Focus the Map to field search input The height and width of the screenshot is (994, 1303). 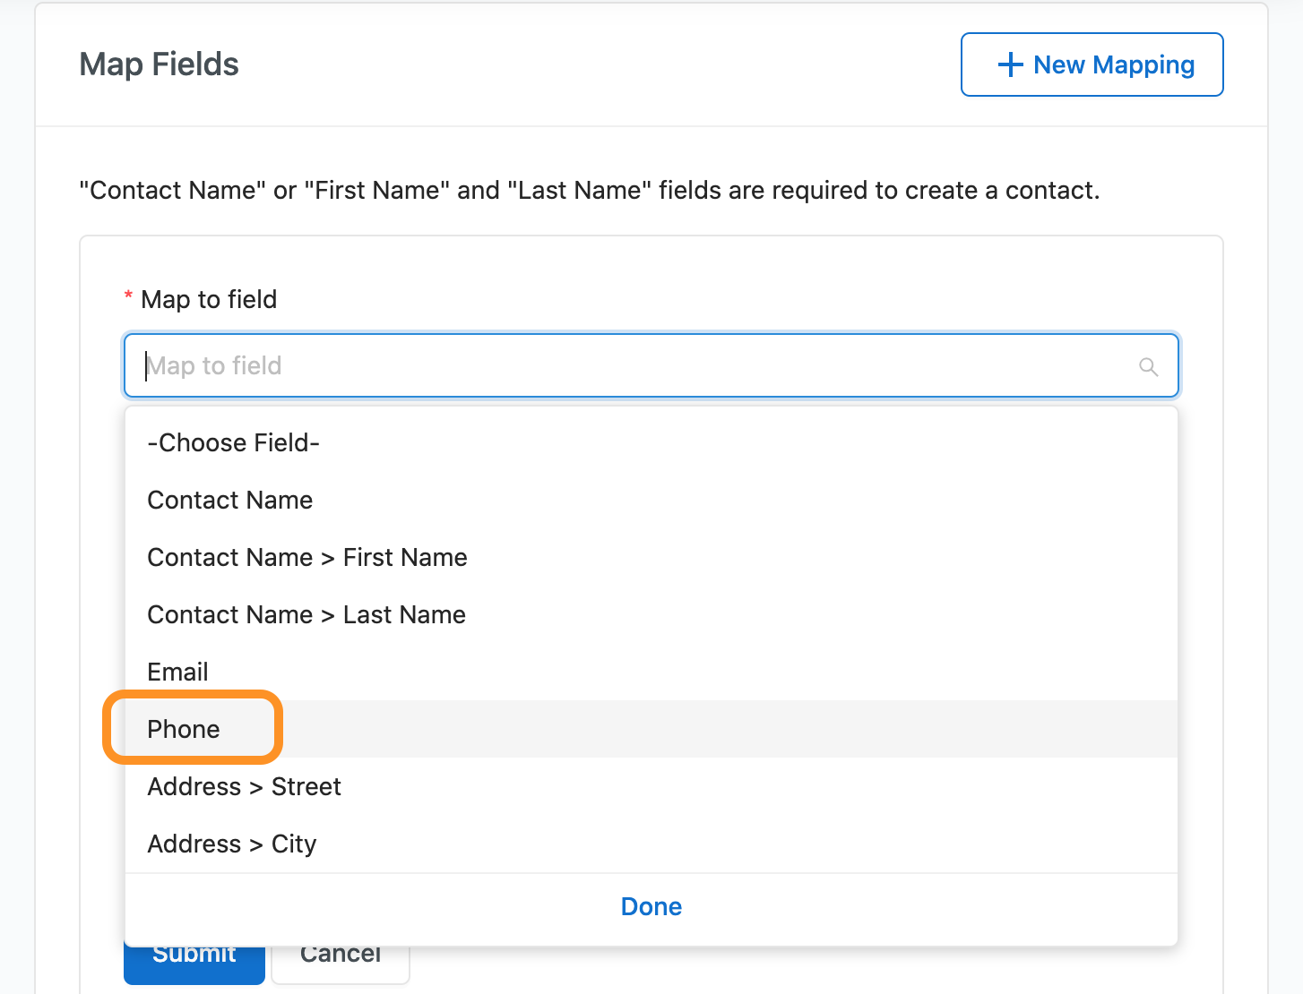click(627, 365)
